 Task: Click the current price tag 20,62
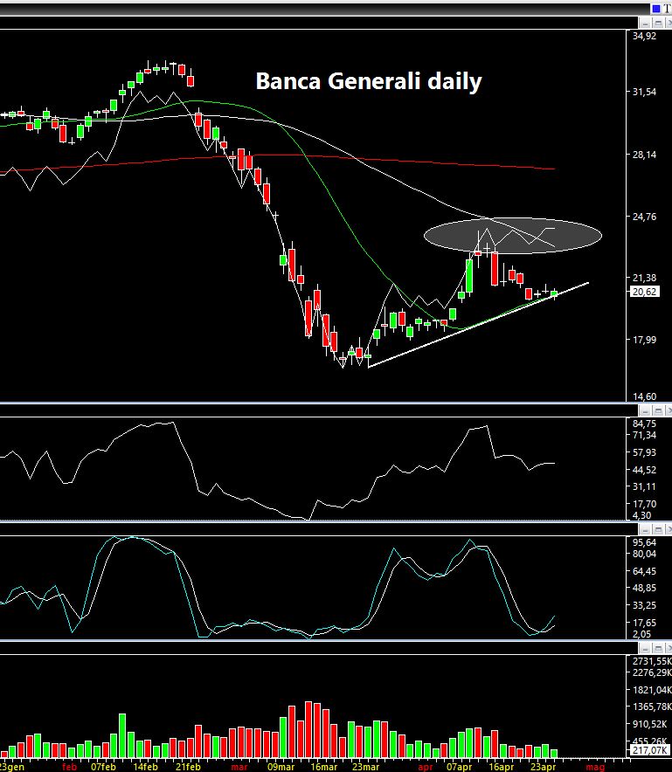(x=644, y=292)
